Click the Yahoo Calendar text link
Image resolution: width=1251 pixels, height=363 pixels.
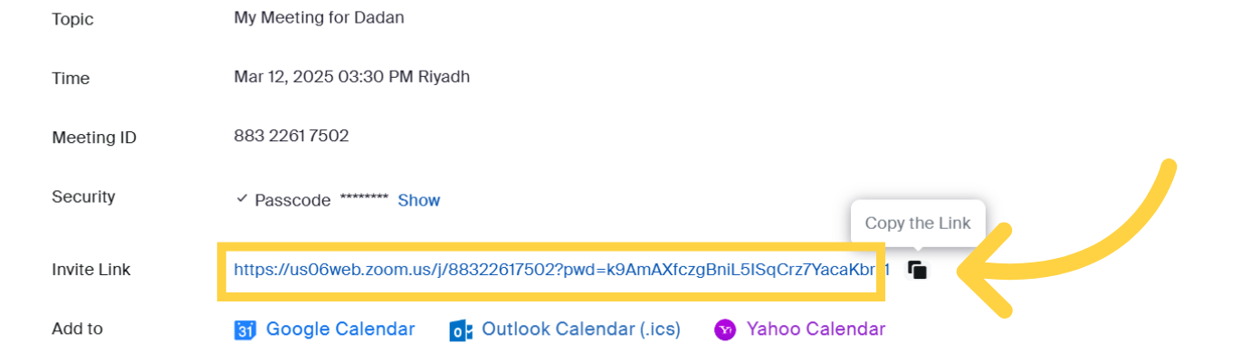coord(816,330)
